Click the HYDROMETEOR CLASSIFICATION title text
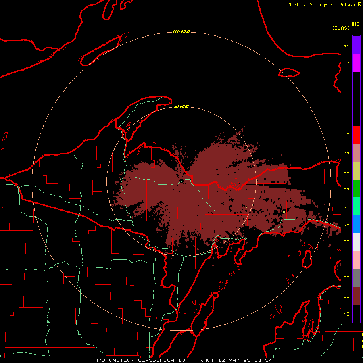363x363 pixels. pos(142,360)
